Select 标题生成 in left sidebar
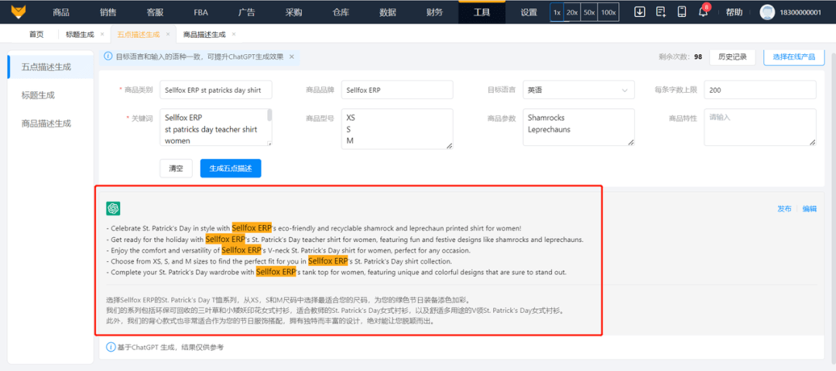The width and height of the screenshot is (836, 371). point(38,95)
